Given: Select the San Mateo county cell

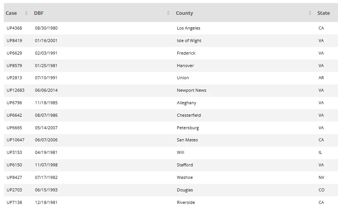Looking at the screenshot, I should (x=187, y=140).
